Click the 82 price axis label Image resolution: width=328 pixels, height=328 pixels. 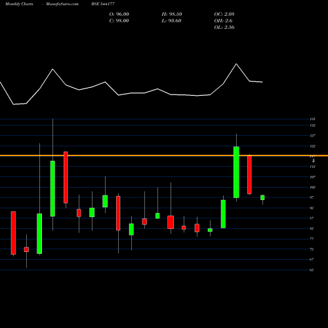(x=312, y=228)
